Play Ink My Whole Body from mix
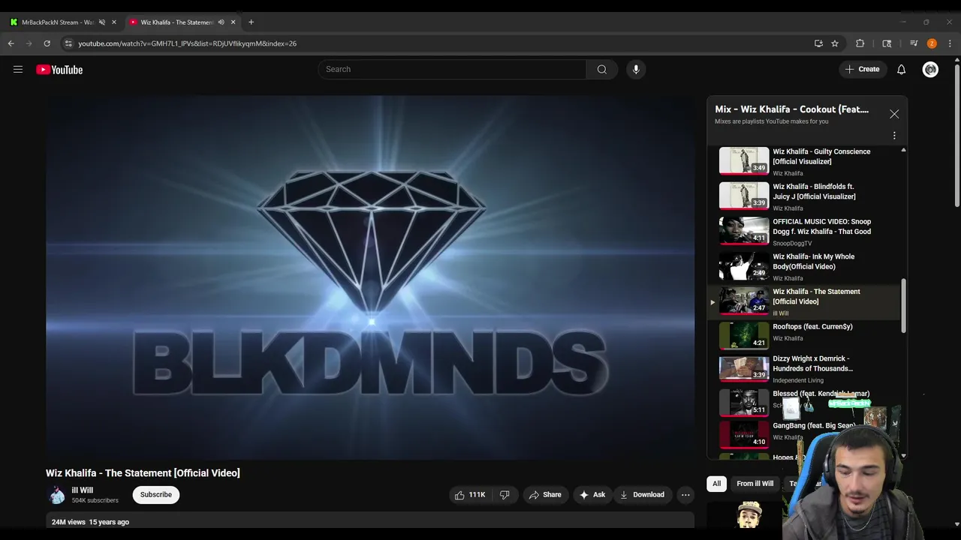 pyautogui.click(x=803, y=267)
